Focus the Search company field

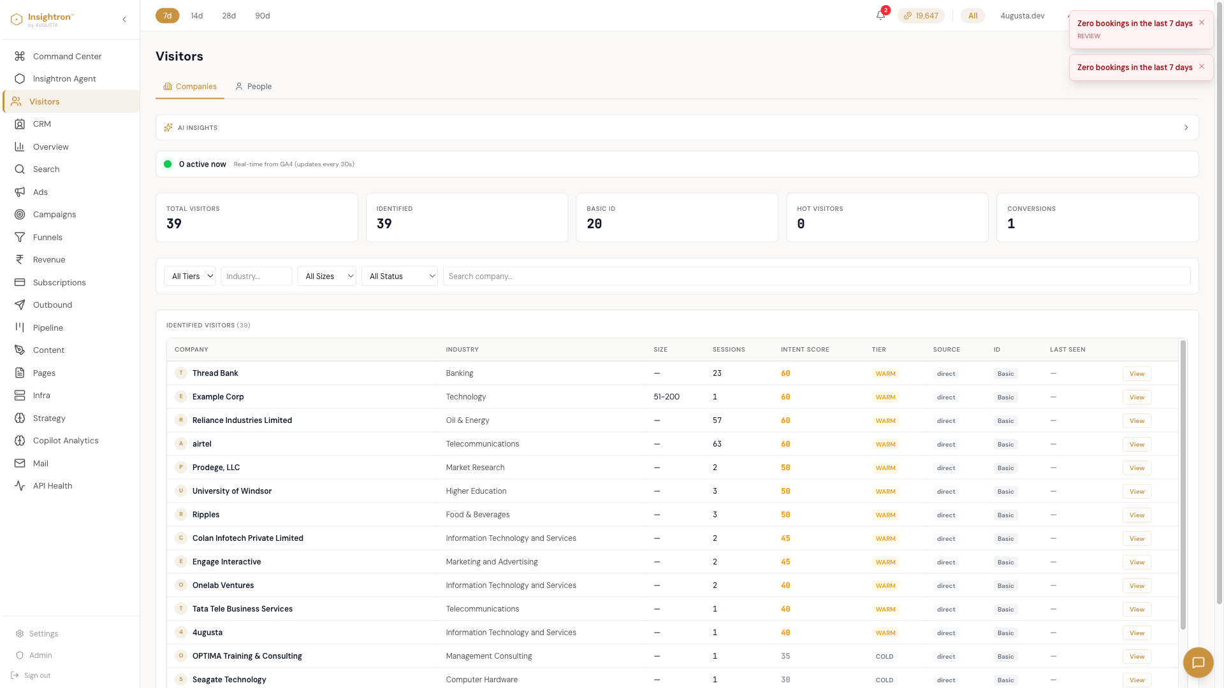tap(817, 276)
